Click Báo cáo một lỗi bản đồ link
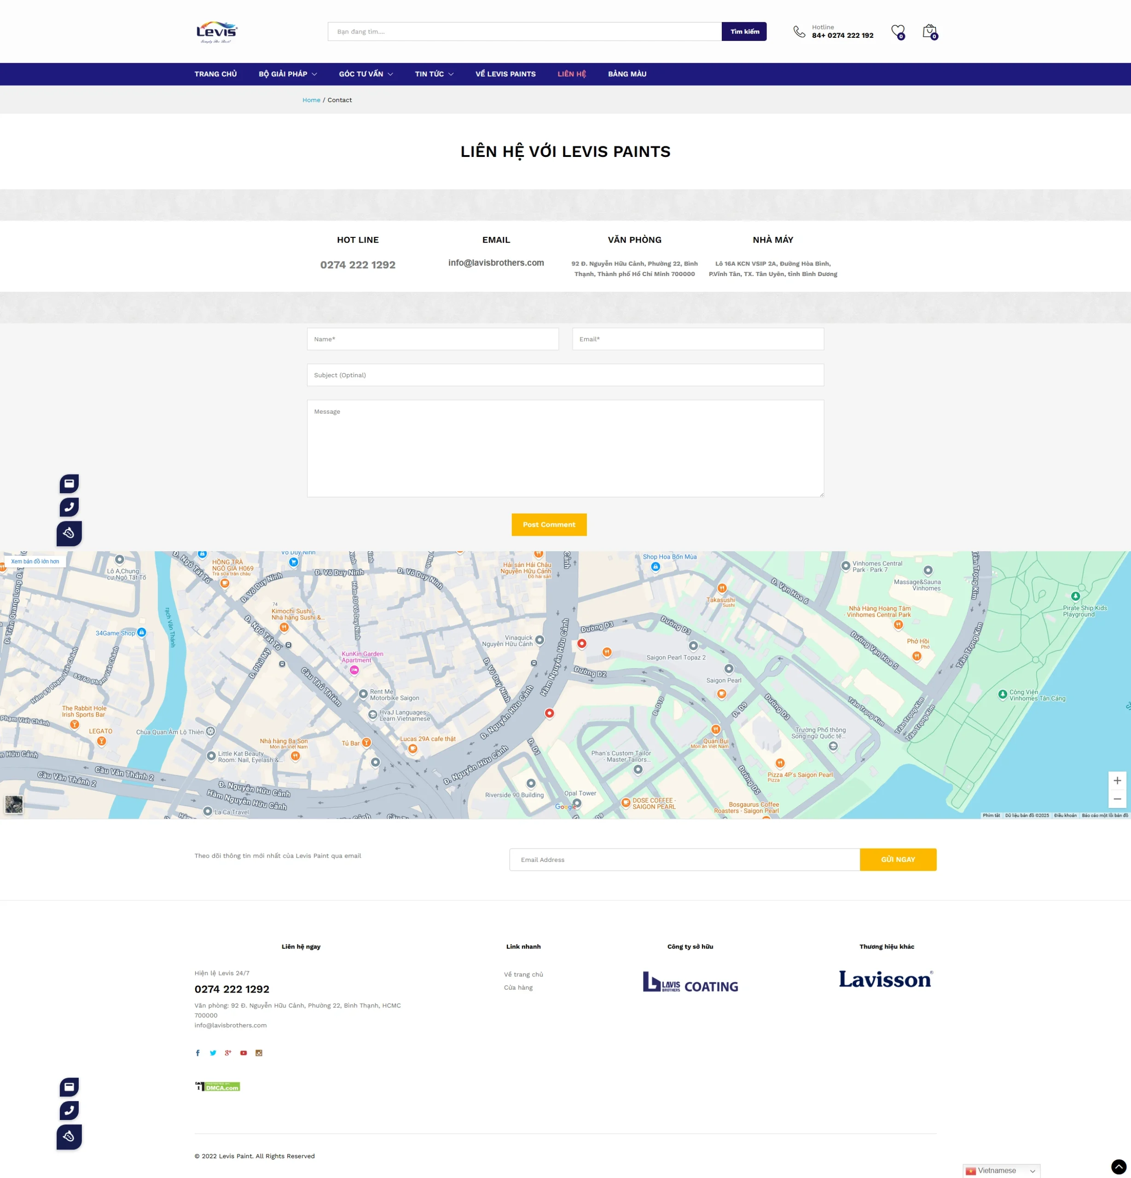 (1105, 815)
